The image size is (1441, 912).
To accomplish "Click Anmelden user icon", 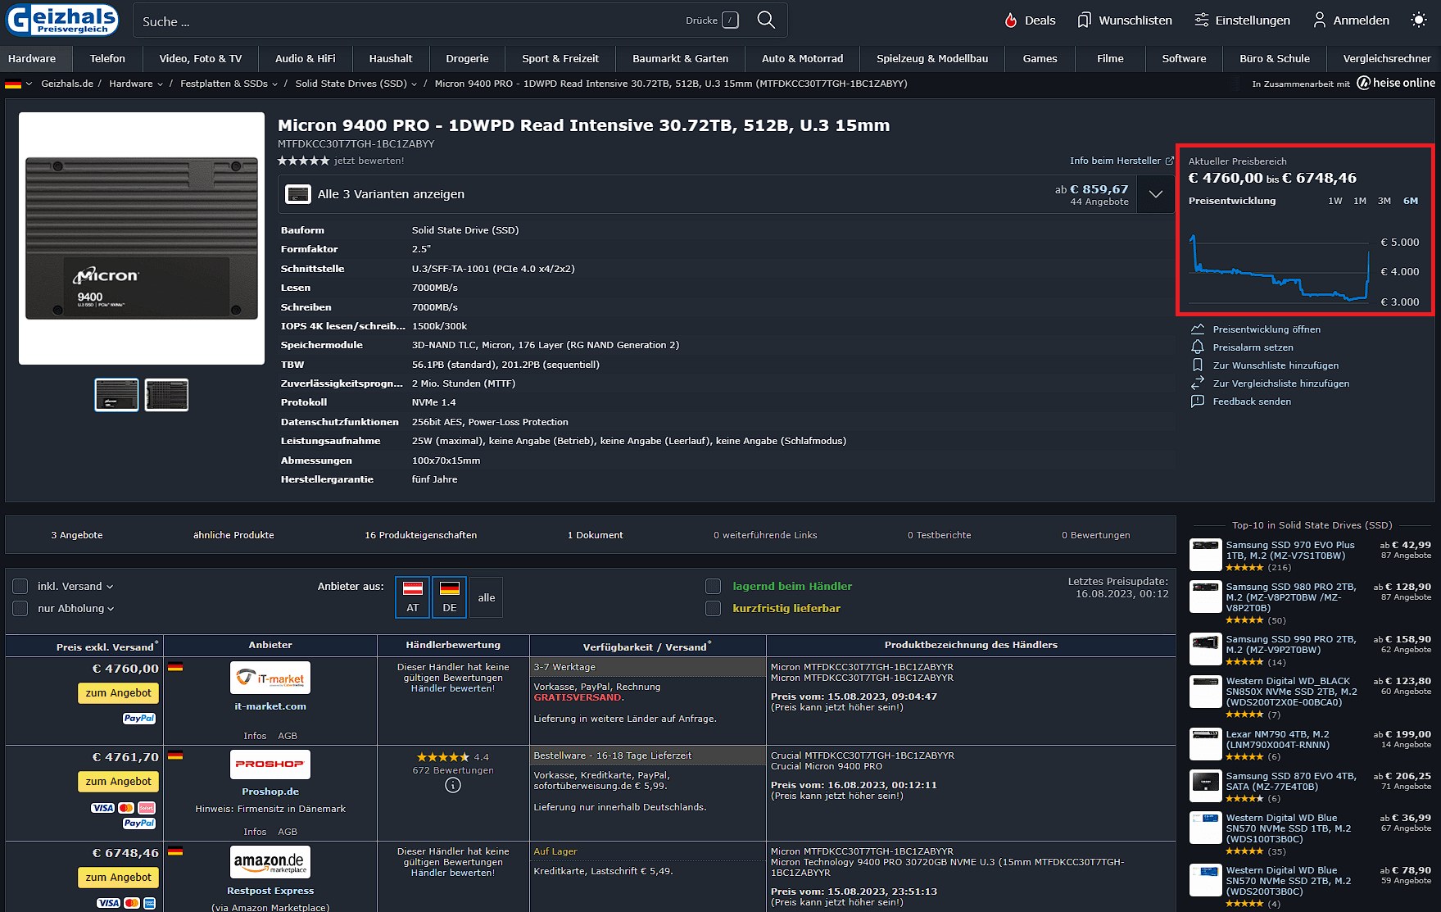I will [1319, 20].
